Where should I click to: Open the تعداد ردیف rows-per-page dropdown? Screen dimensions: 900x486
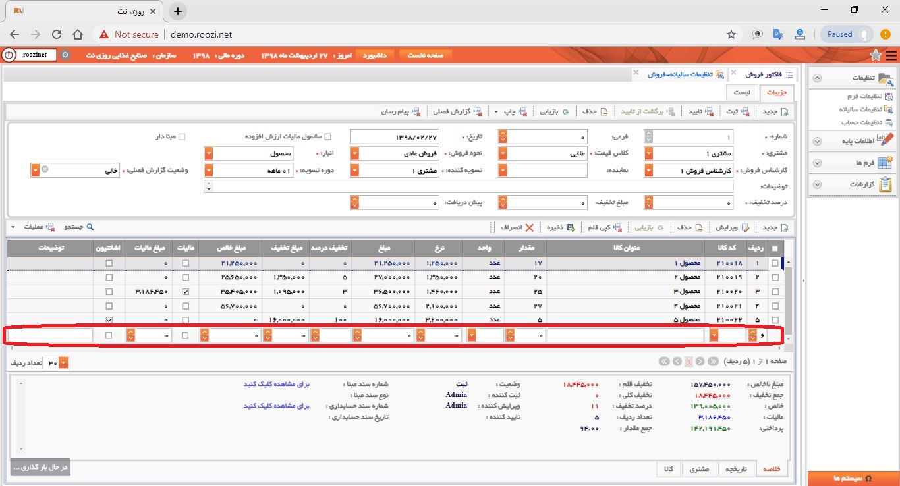point(63,363)
